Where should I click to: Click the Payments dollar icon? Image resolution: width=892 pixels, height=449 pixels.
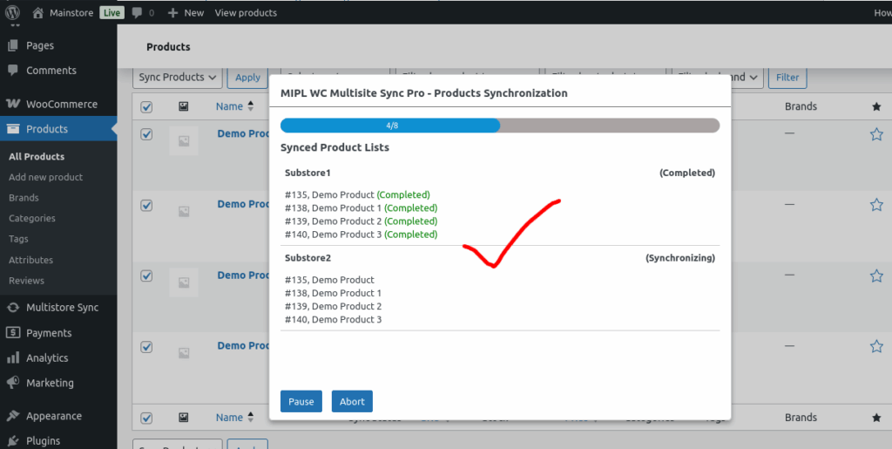click(12, 333)
